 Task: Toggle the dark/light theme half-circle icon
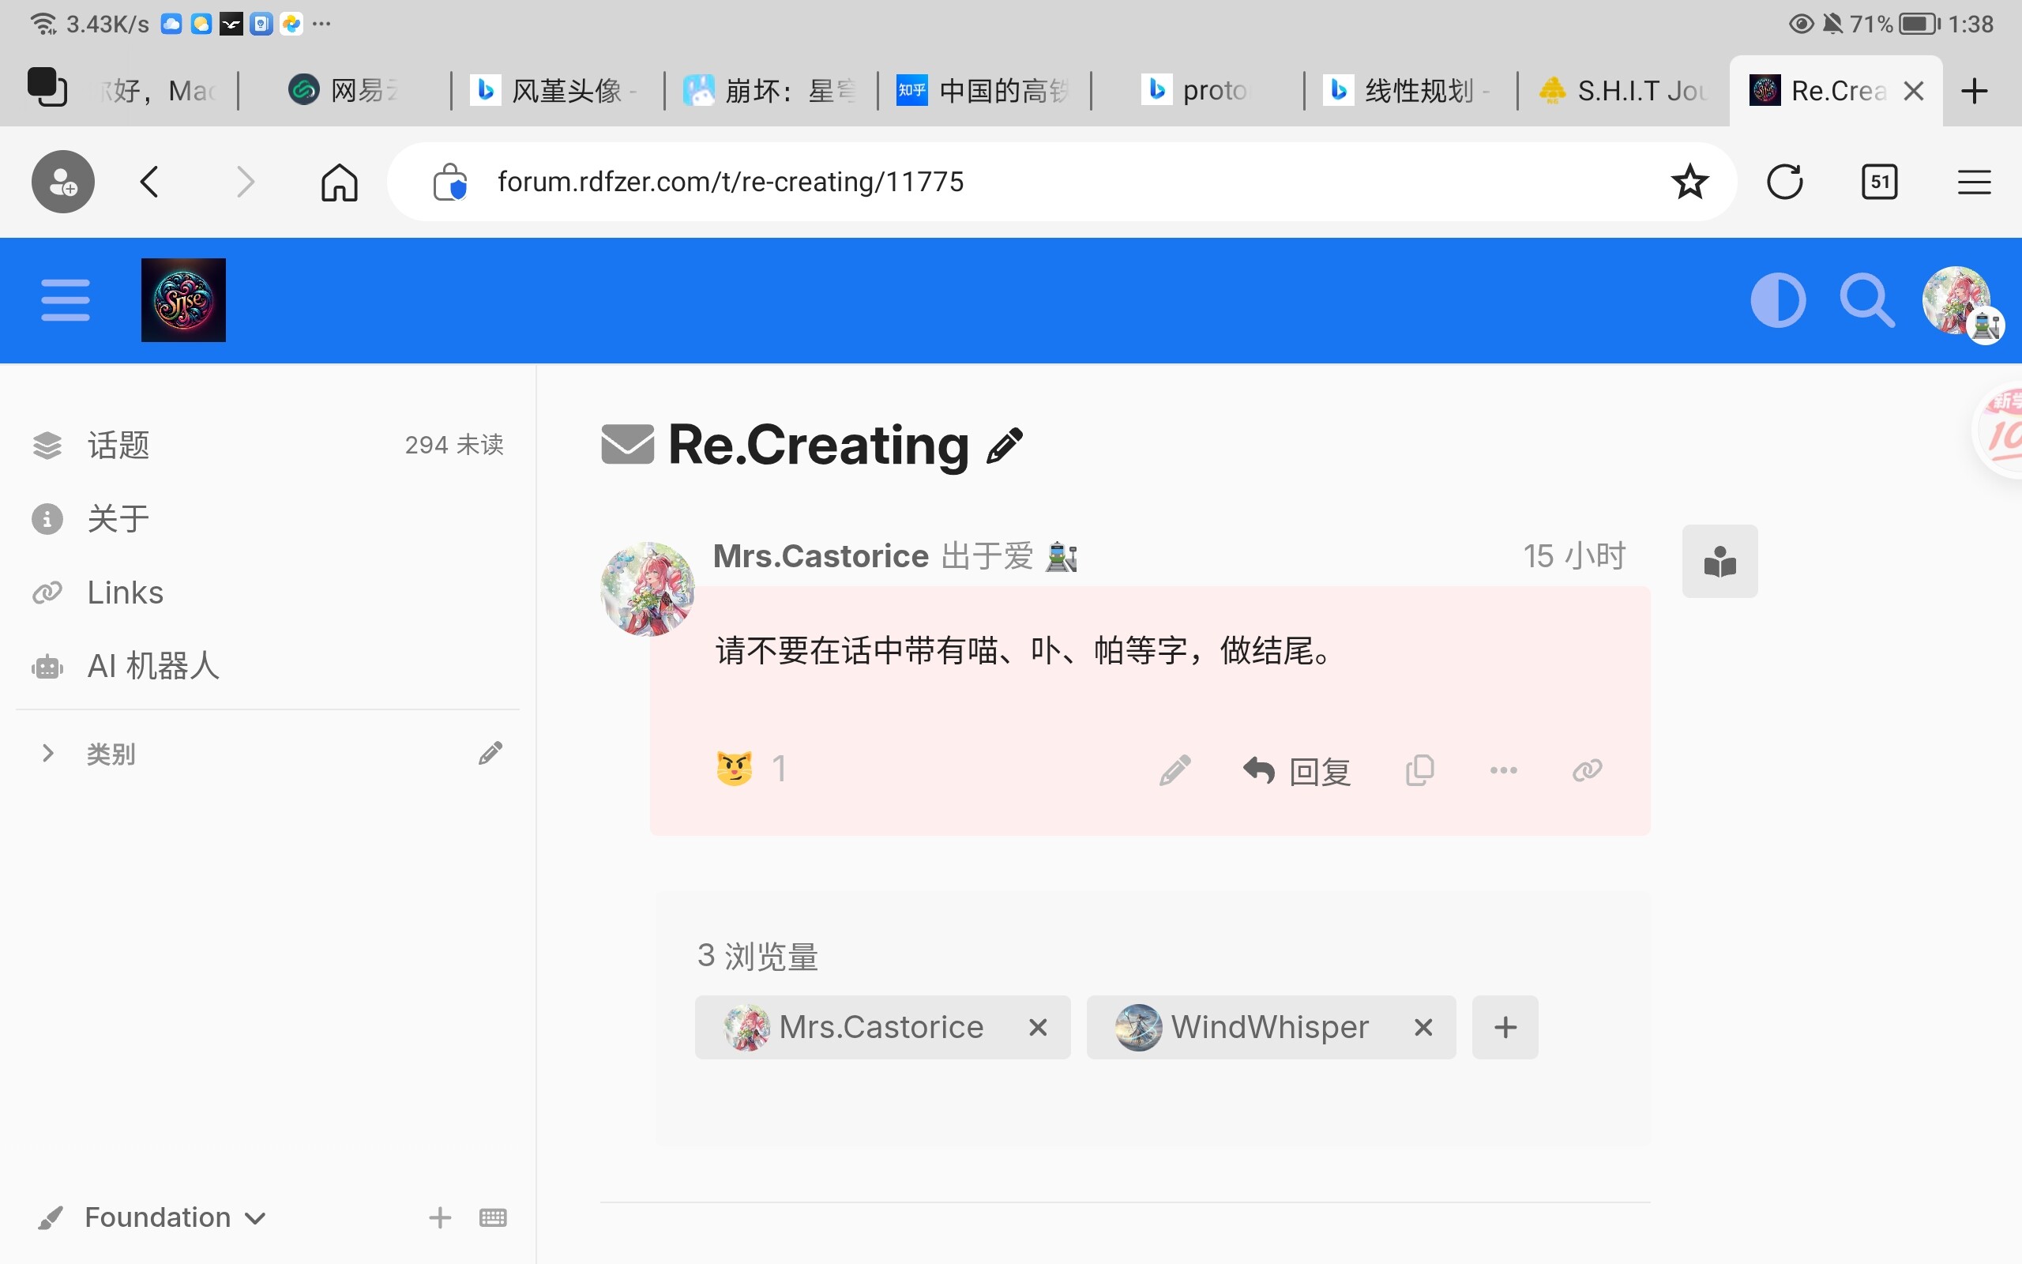pos(1778,300)
